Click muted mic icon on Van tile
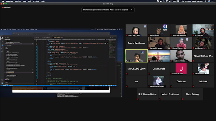Image resolution: width=216 pixels, height=121 pixels. (127, 86)
